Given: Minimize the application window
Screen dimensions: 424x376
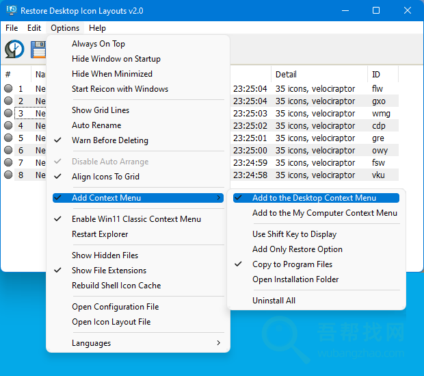Looking at the screenshot, I should [x=345, y=11].
